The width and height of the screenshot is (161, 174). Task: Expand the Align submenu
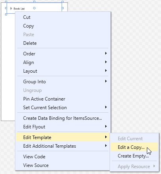click(63, 62)
